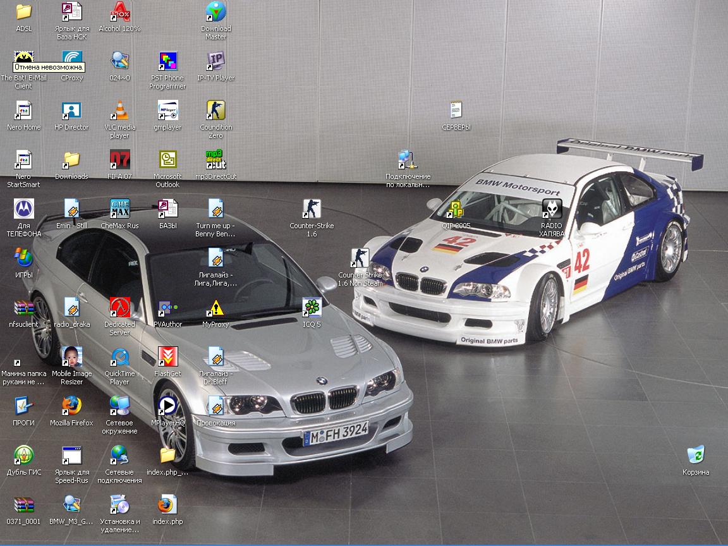Viewport: 728px width, 546px height.
Task: Click the Nero Home shortcut
Action: pyautogui.click(x=23, y=111)
